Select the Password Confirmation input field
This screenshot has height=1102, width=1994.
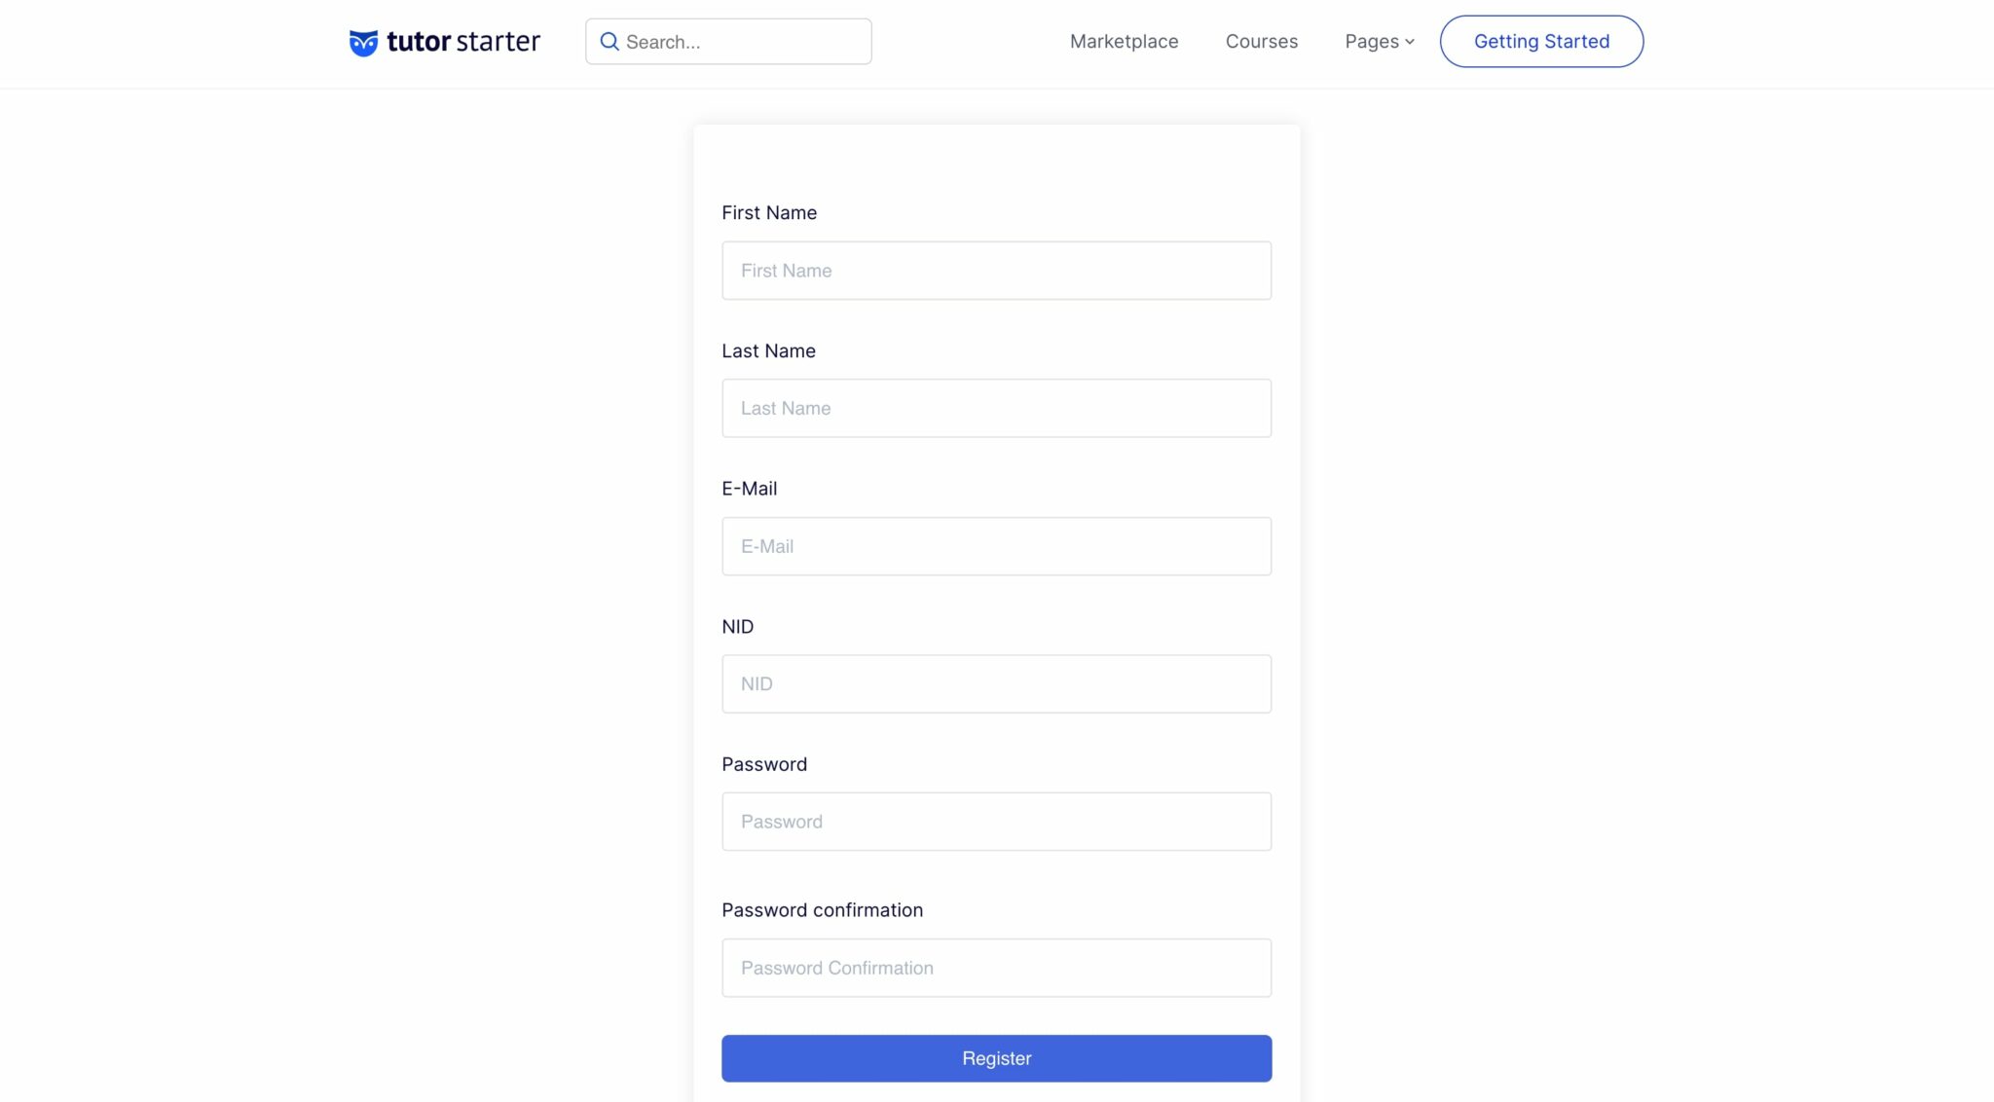coord(995,967)
